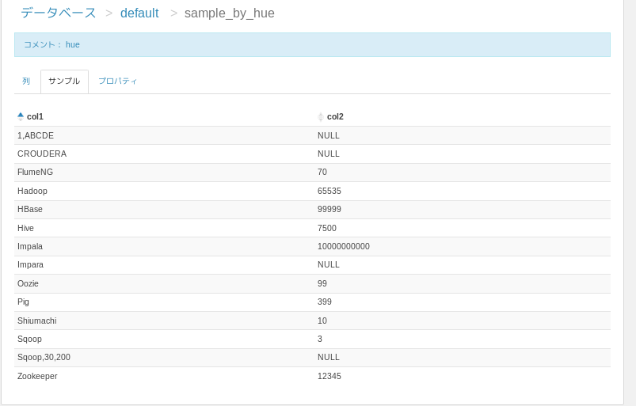Open the データベース breadcrumb link
Image resolution: width=636 pixels, height=406 pixels.
(59, 13)
